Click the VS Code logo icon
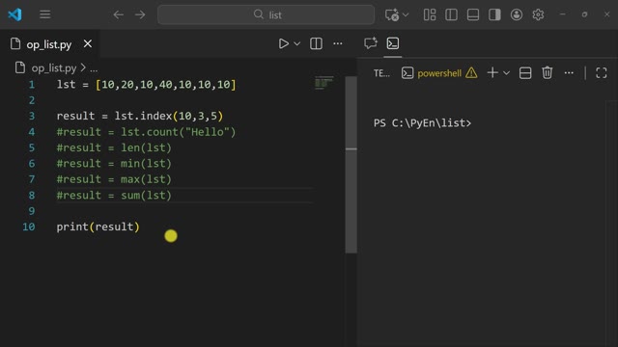This screenshot has height=347, width=618. (14, 14)
